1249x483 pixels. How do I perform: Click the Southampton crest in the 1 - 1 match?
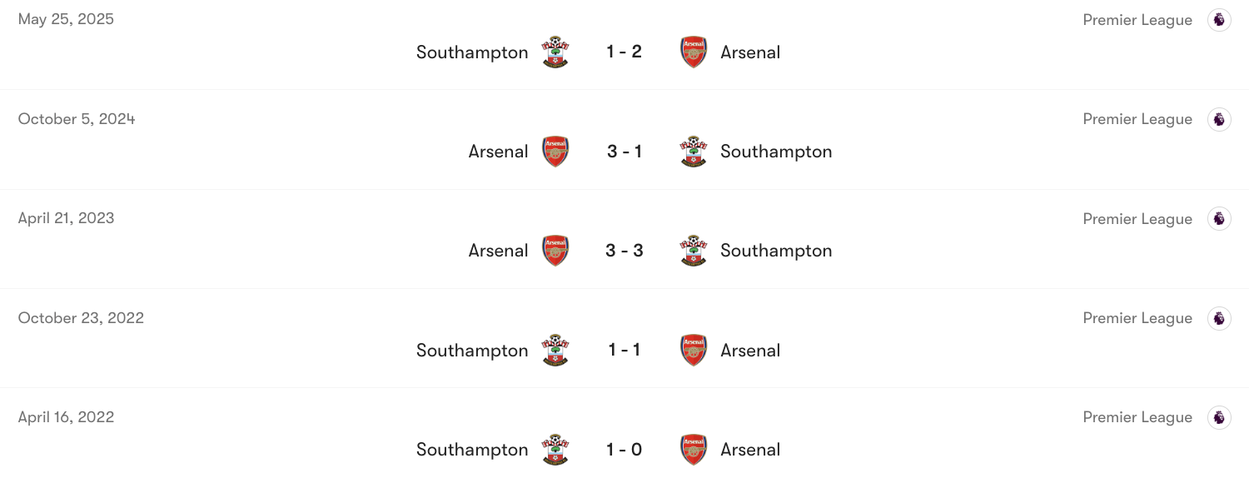[555, 350]
